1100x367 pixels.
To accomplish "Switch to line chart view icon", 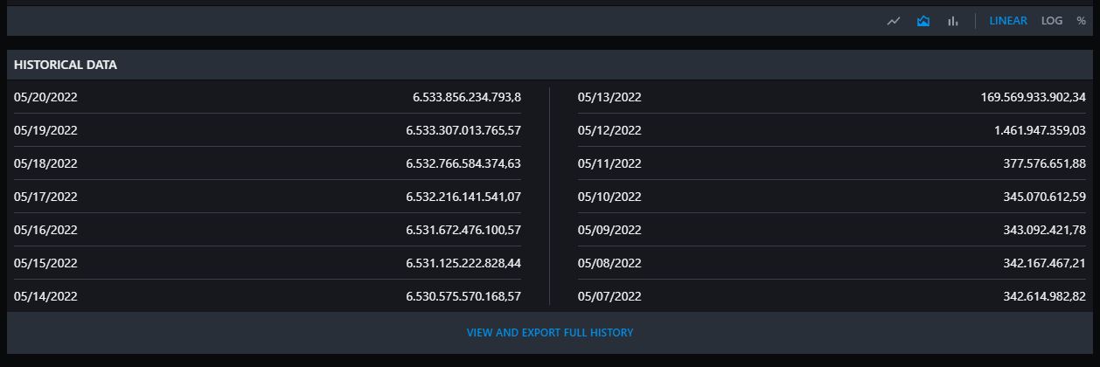I will pyautogui.click(x=893, y=21).
